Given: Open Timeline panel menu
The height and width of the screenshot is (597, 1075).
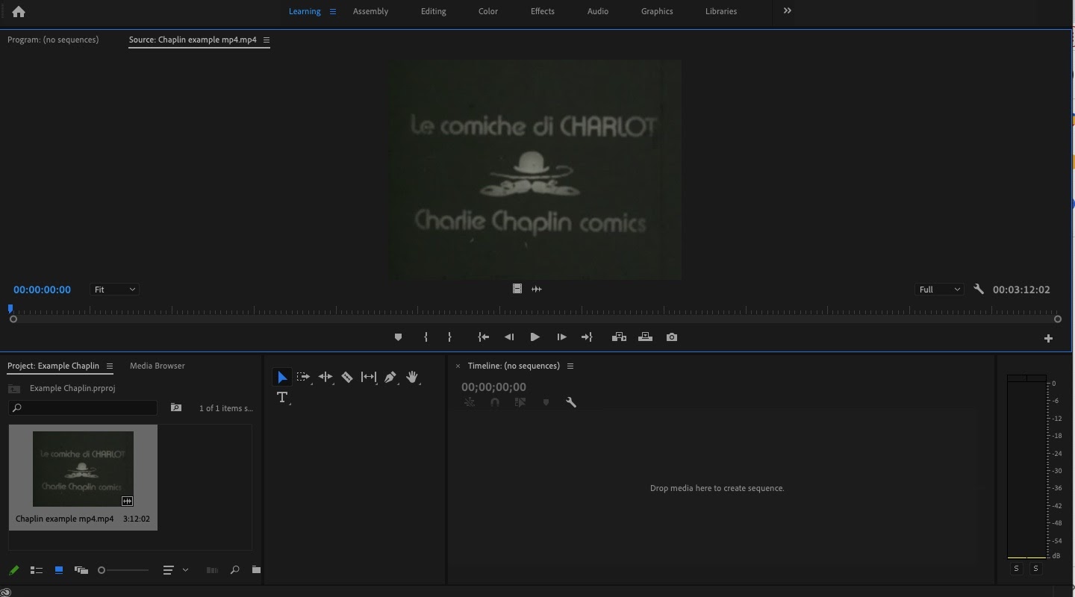Looking at the screenshot, I should pyautogui.click(x=570, y=366).
